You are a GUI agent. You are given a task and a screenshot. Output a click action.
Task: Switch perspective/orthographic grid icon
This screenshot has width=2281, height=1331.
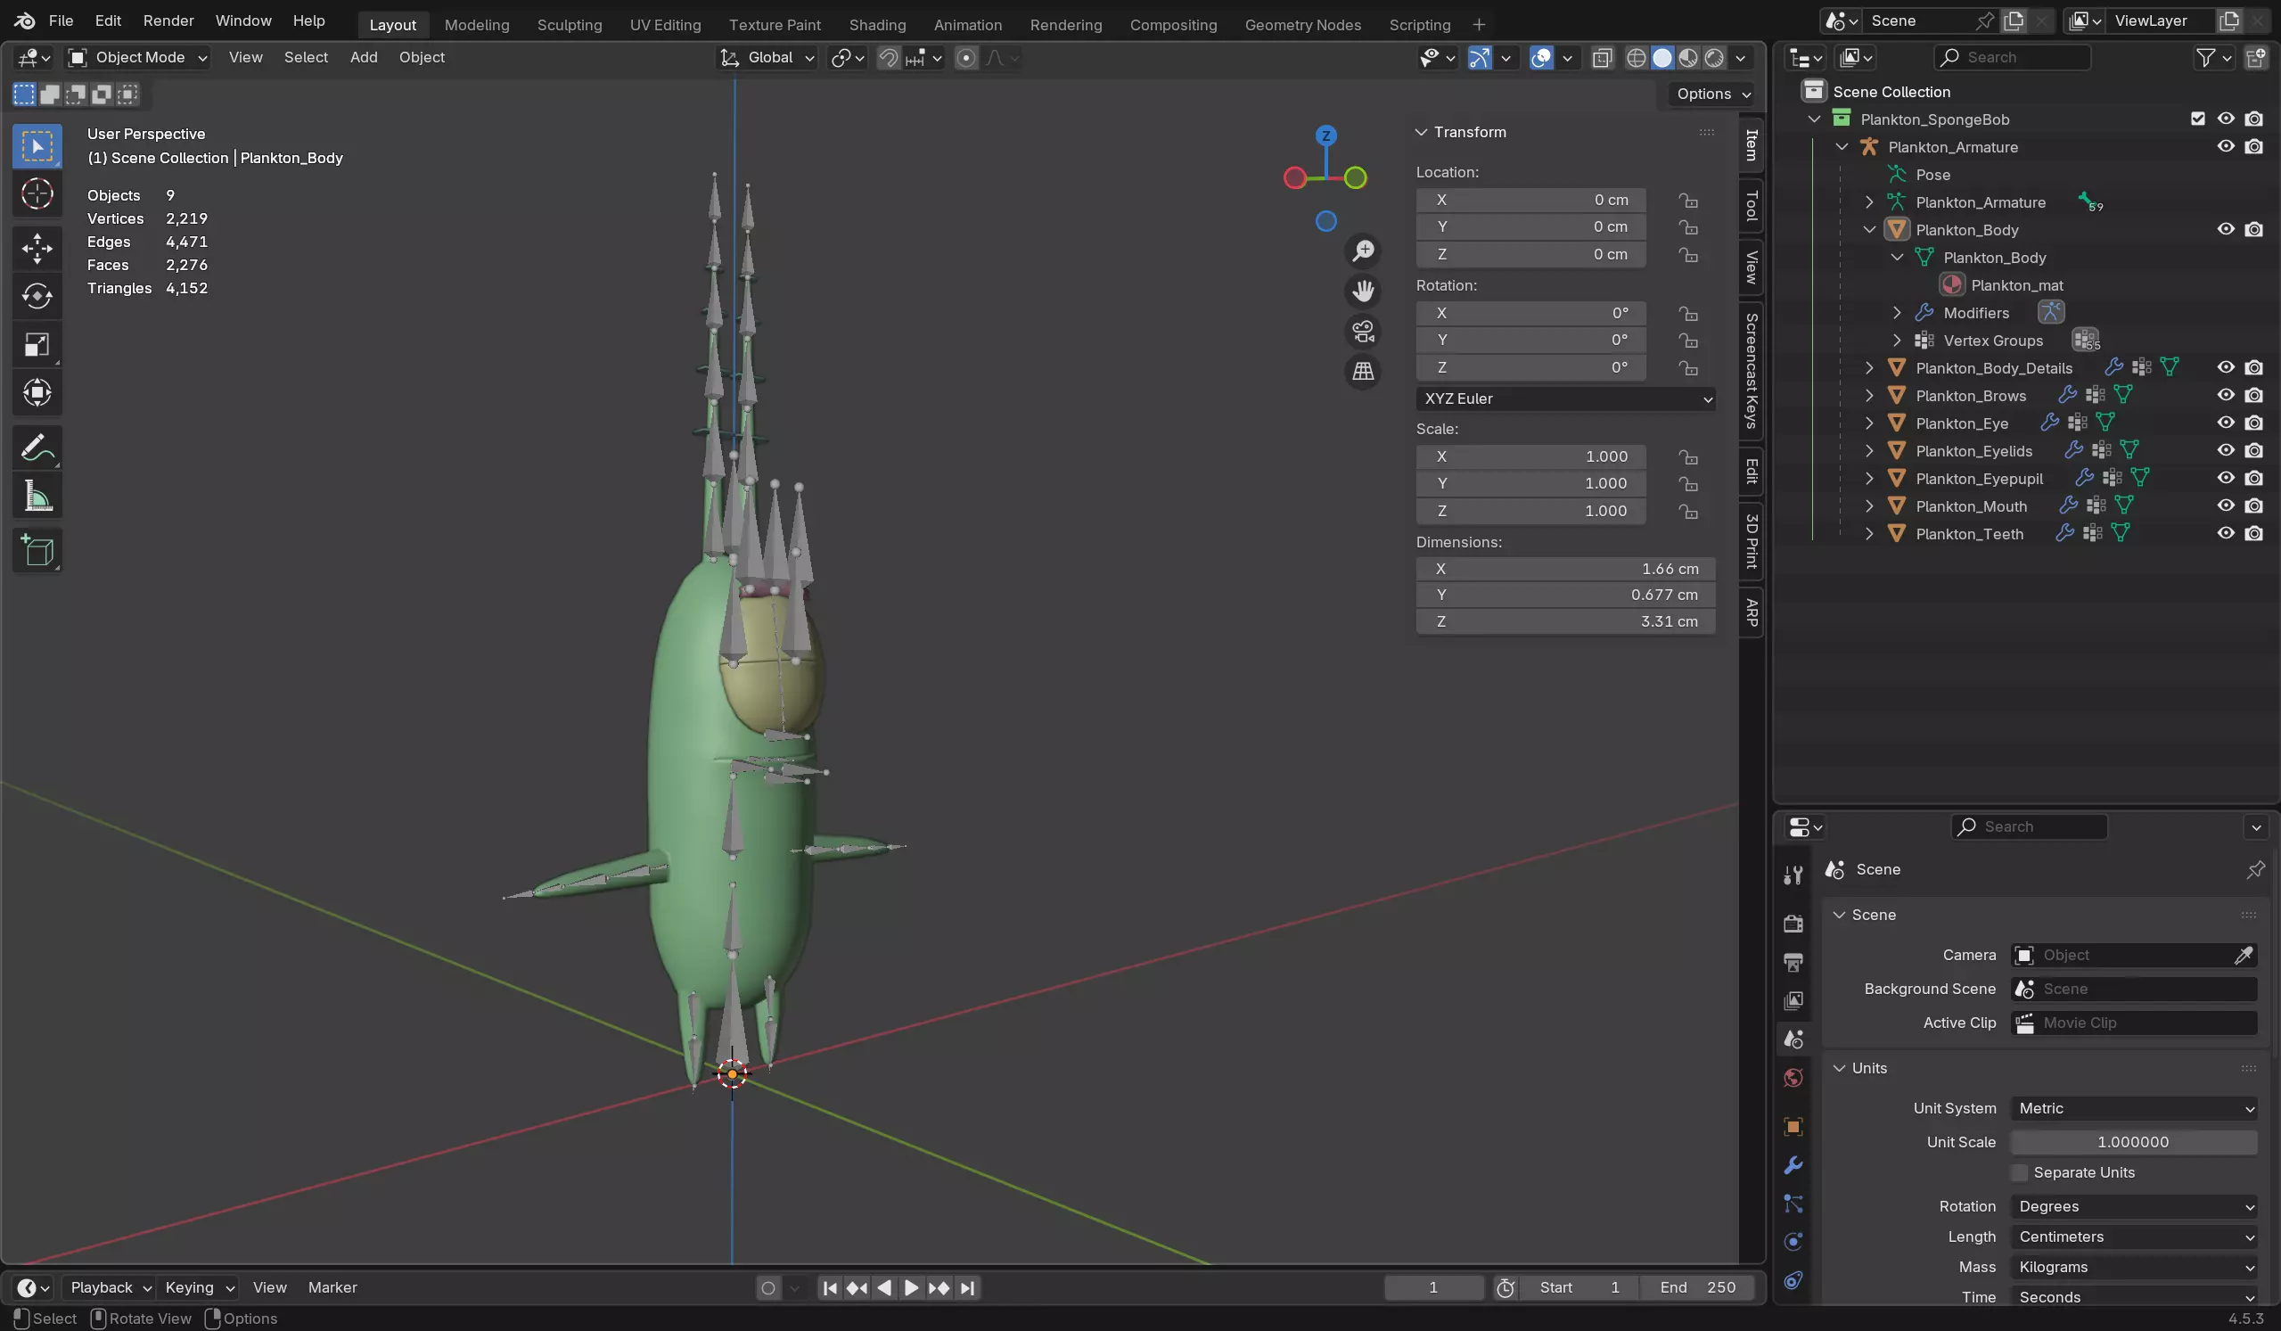tap(1362, 370)
